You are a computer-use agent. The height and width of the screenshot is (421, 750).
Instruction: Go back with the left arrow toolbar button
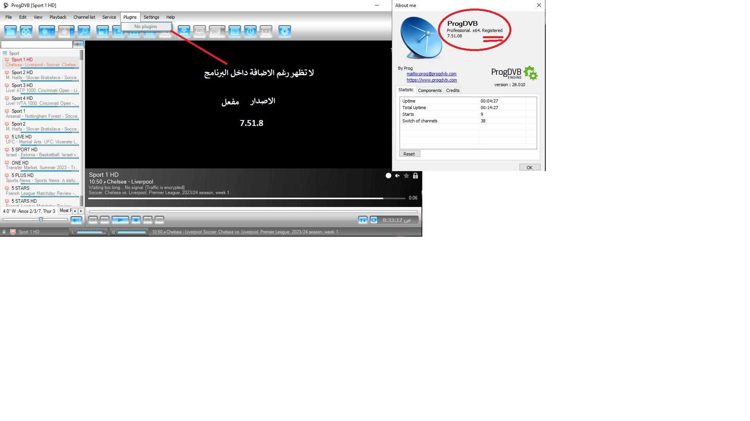pyautogui.click(x=45, y=32)
